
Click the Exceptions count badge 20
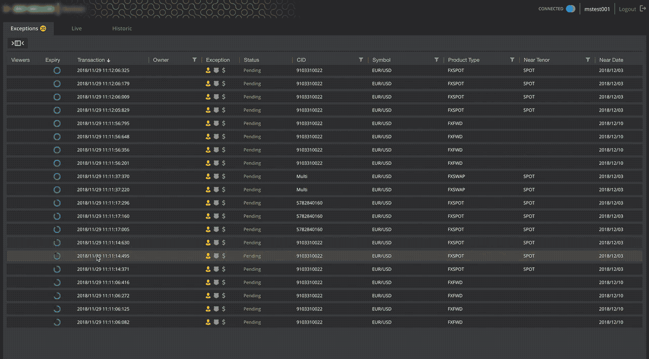pyautogui.click(x=43, y=28)
